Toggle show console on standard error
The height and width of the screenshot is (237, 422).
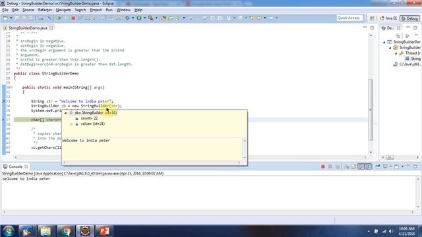369,167
